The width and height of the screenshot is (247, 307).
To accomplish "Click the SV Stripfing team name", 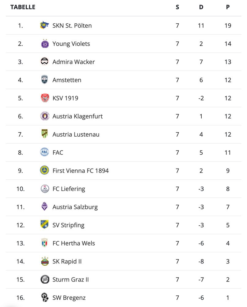I will tap(68, 225).
